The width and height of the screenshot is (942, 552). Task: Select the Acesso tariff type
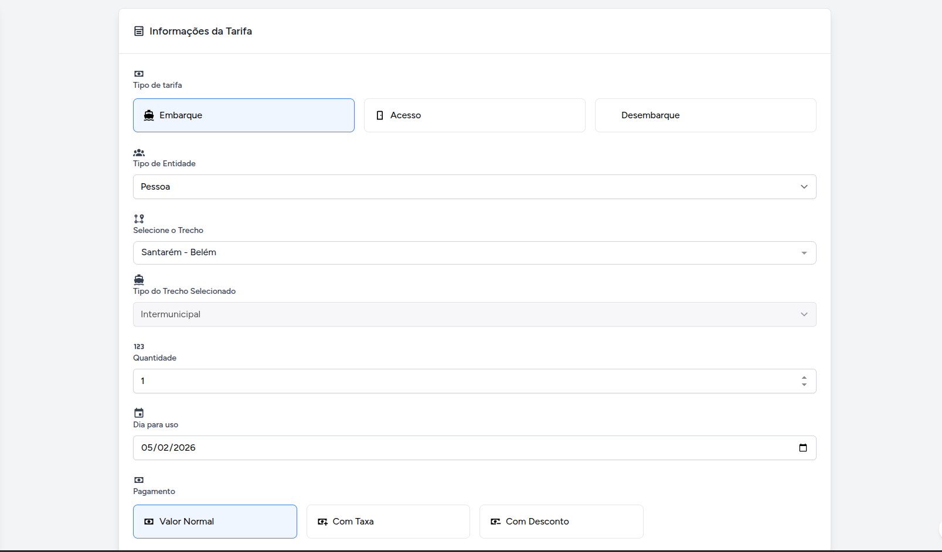pyautogui.click(x=474, y=115)
